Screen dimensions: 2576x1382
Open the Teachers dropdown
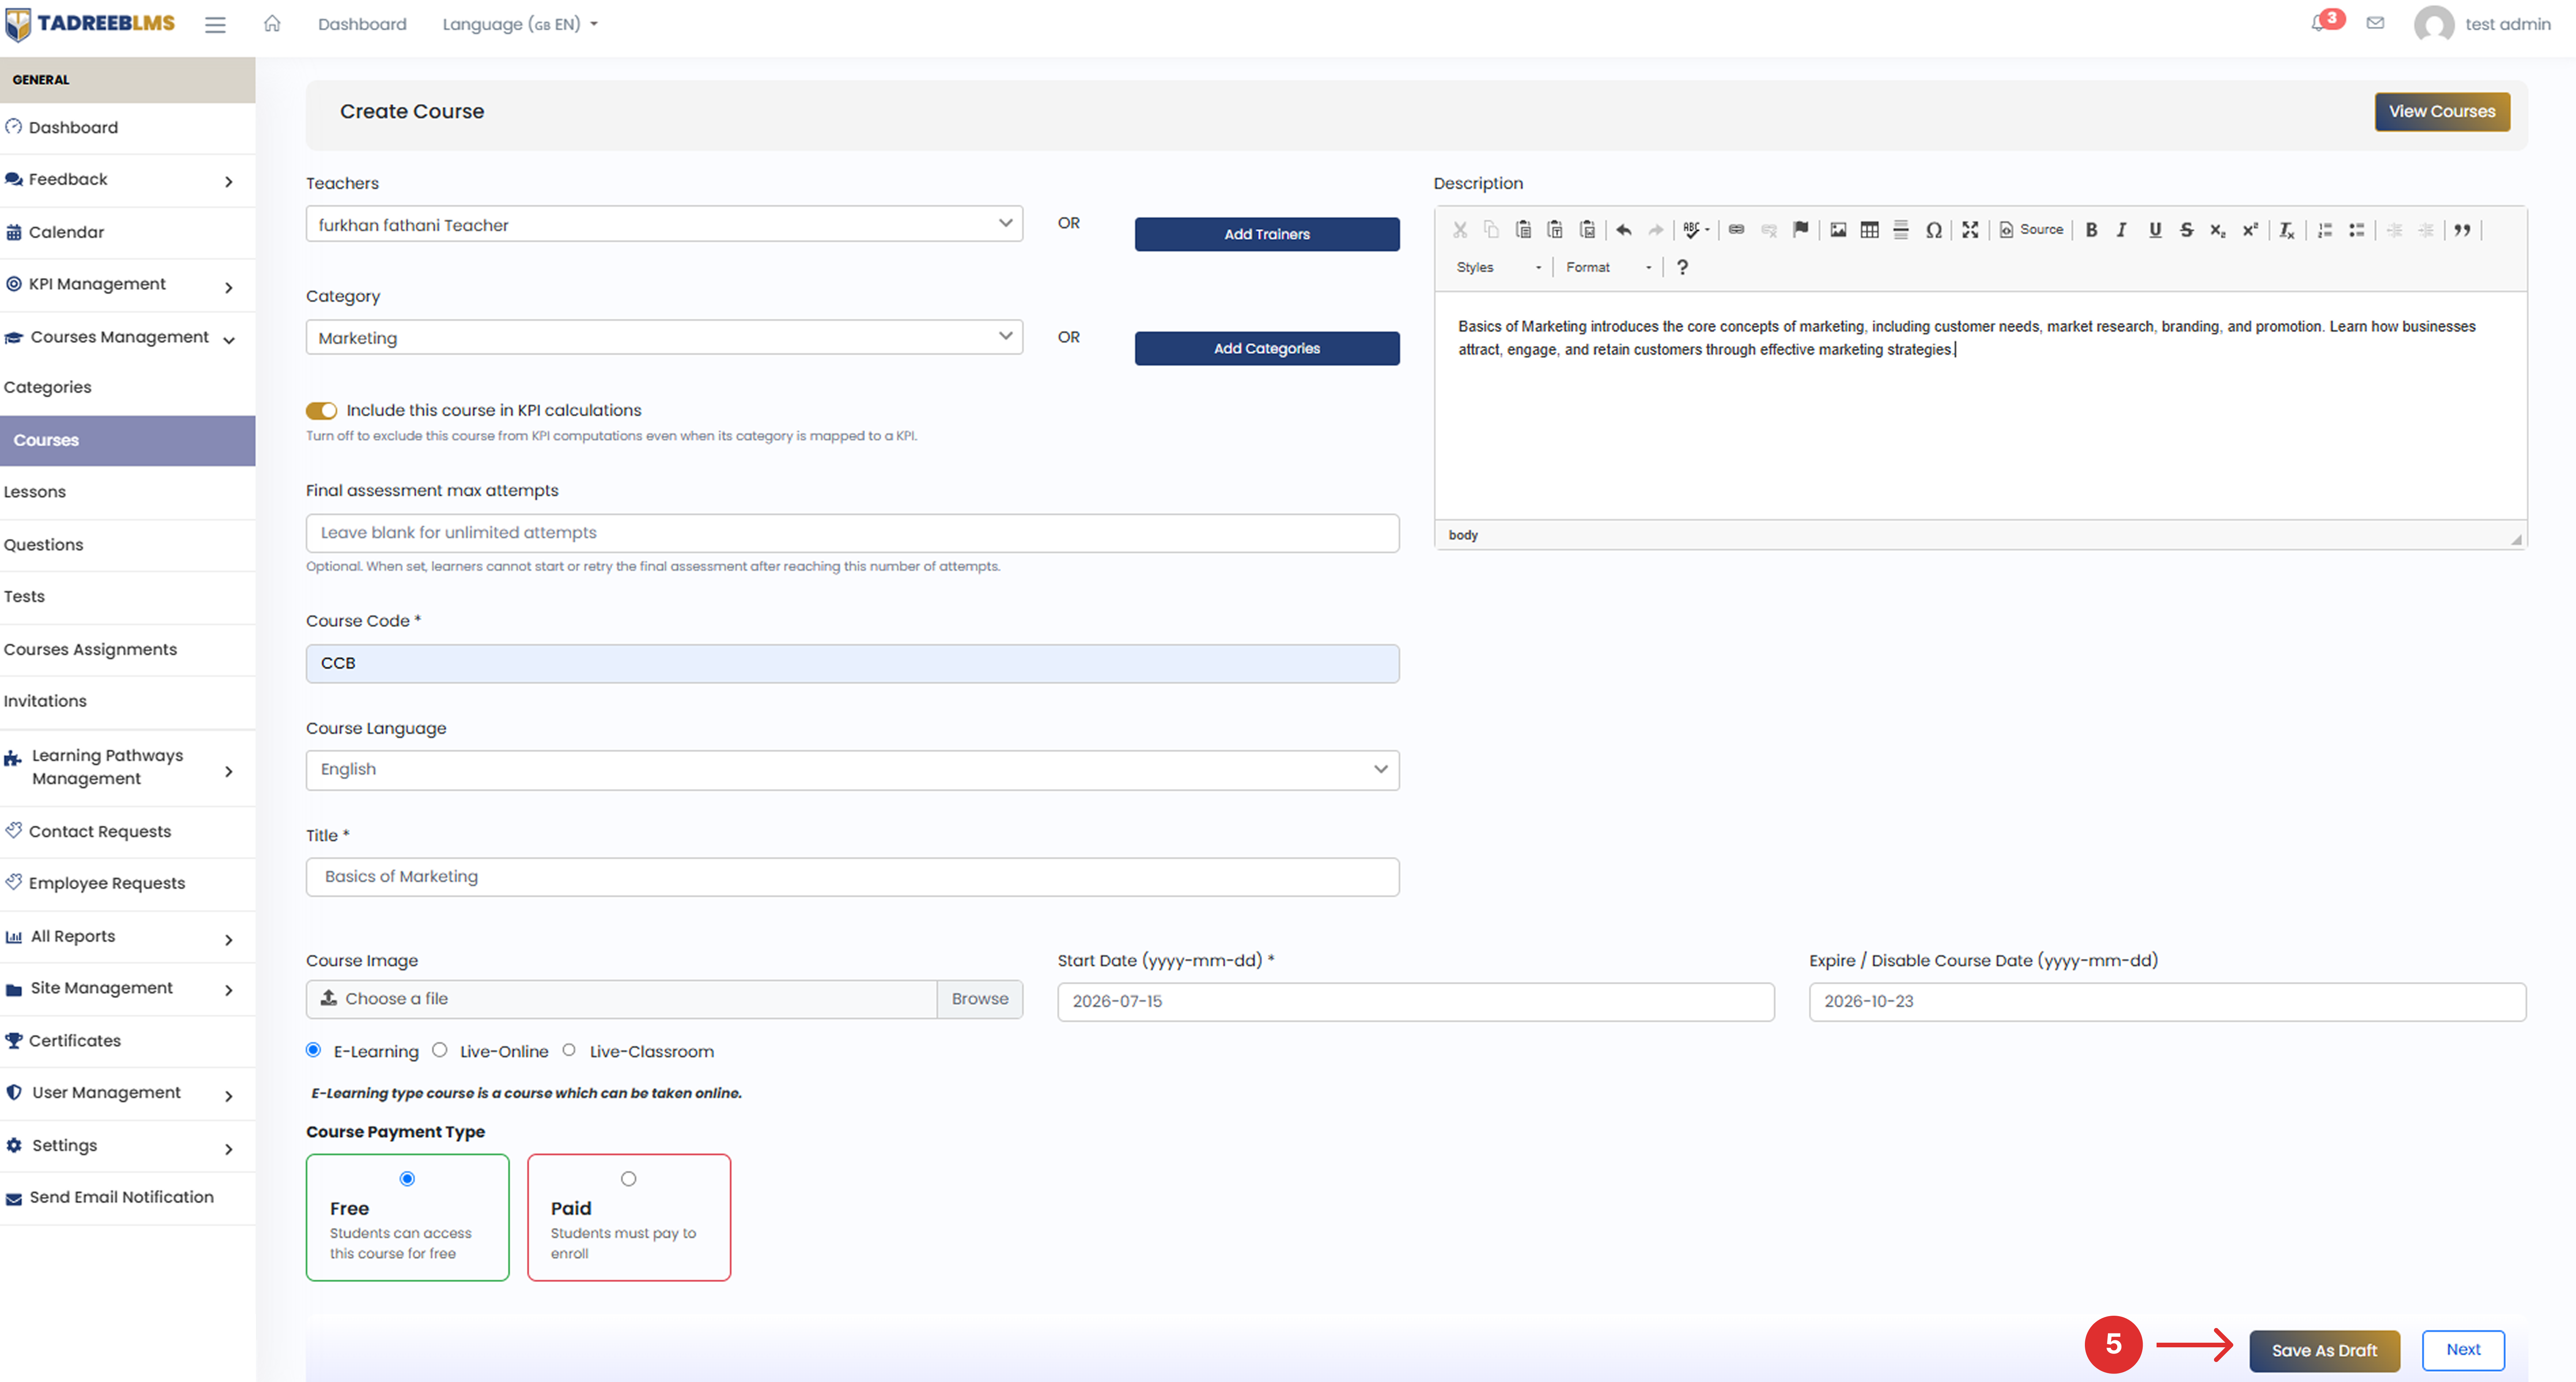(x=664, y=224)
